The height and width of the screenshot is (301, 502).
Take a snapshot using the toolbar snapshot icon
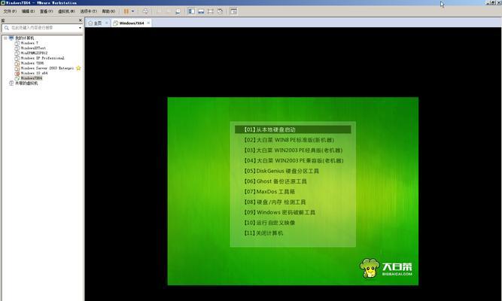(159, 11)
